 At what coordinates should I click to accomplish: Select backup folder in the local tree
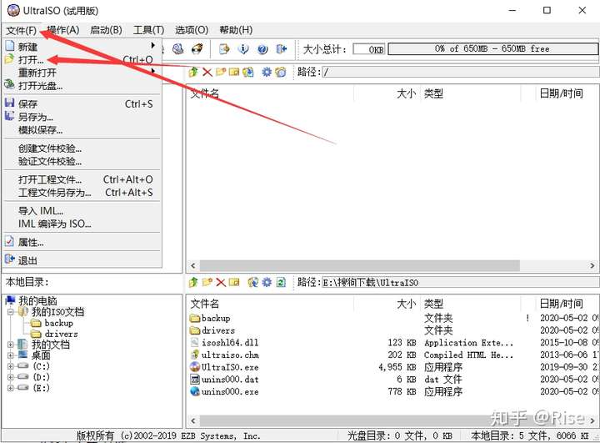tap(58, 323)
